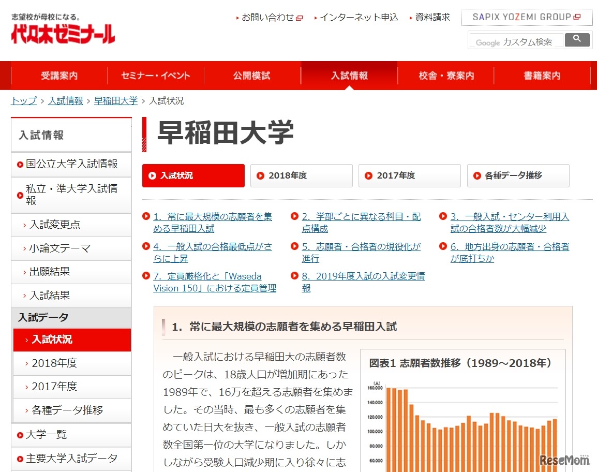Click the red arrow icon beside 各種データ推移
This screenshot has height=472, width=597.
[x=477, y=175]
